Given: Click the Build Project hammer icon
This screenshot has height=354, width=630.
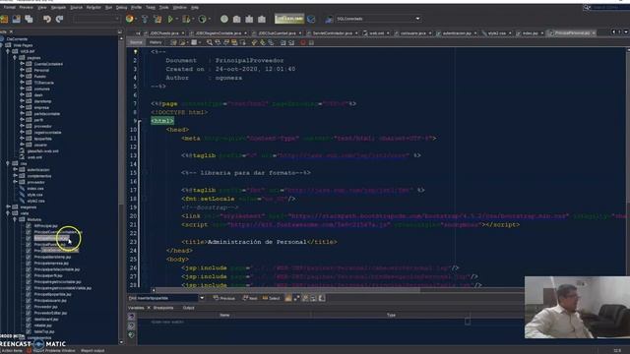Looking at the screenshot, I should 145,19.
